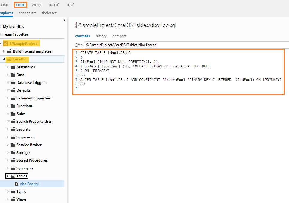Click the Functions folder icon
The height and width of the screenshot is (203, 289).
13,106
